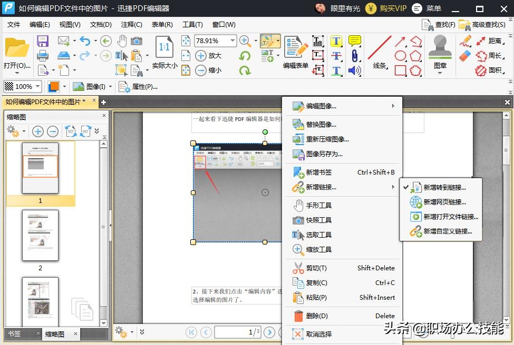Open the 100% dropdown on the second toolbar row
The image size is (514, 345).
pos(37,87)
